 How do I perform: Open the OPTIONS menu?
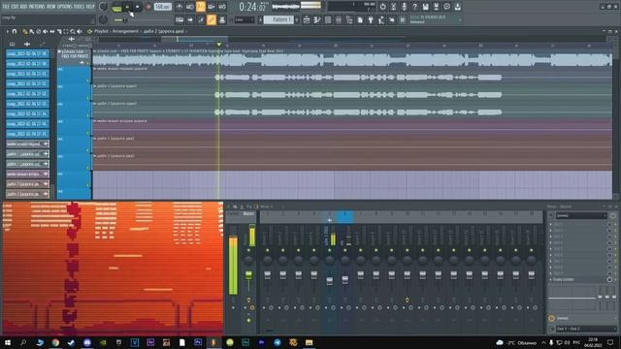[x=65, y=7]
